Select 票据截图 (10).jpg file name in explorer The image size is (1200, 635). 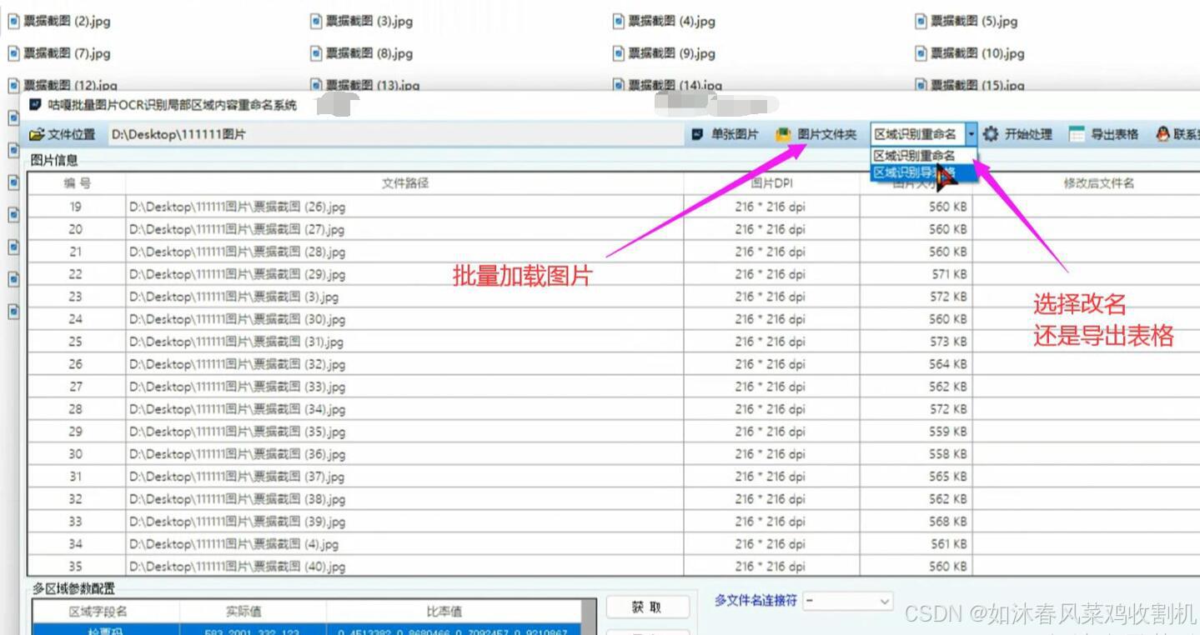(977, 53)
